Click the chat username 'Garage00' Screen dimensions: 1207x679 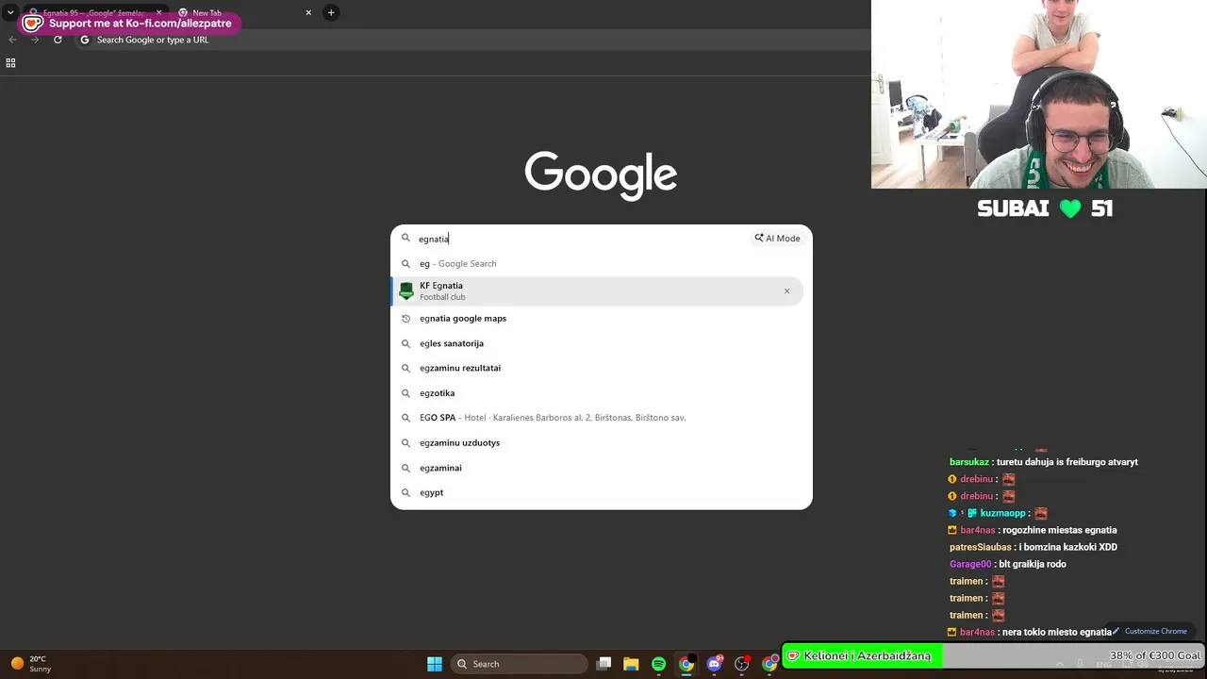pyautogui.click(x=970, y=564)
